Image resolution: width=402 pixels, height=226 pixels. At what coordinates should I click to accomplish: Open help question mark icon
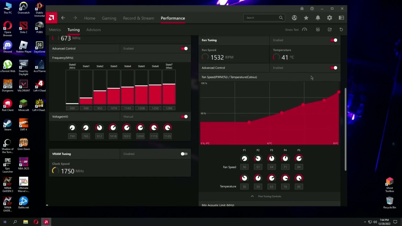312,8
